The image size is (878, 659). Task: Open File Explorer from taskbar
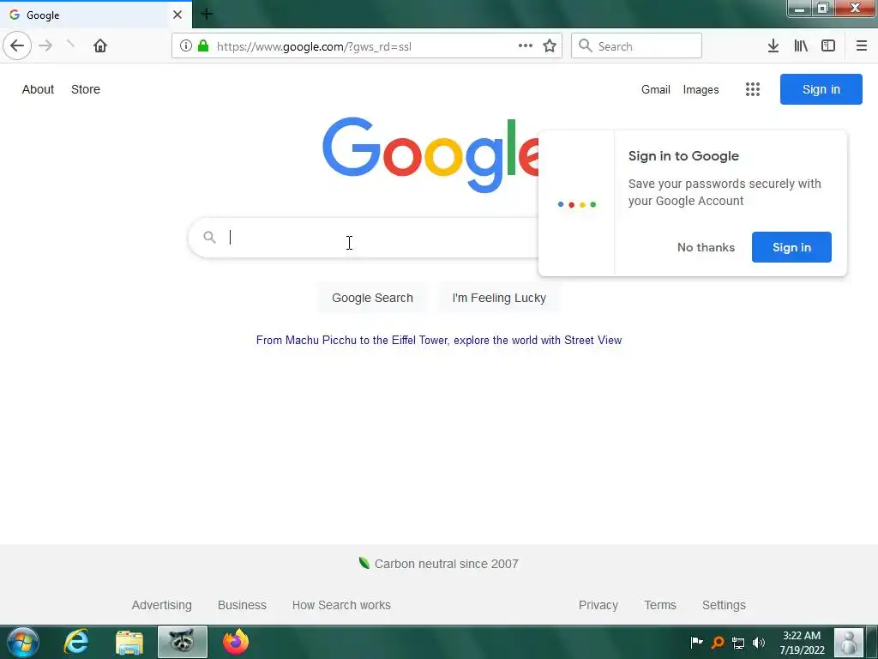129,642
